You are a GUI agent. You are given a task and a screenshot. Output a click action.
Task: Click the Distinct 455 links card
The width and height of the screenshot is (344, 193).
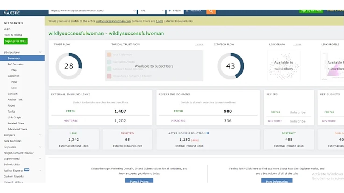pyautogui.click(x=289, y=139)
